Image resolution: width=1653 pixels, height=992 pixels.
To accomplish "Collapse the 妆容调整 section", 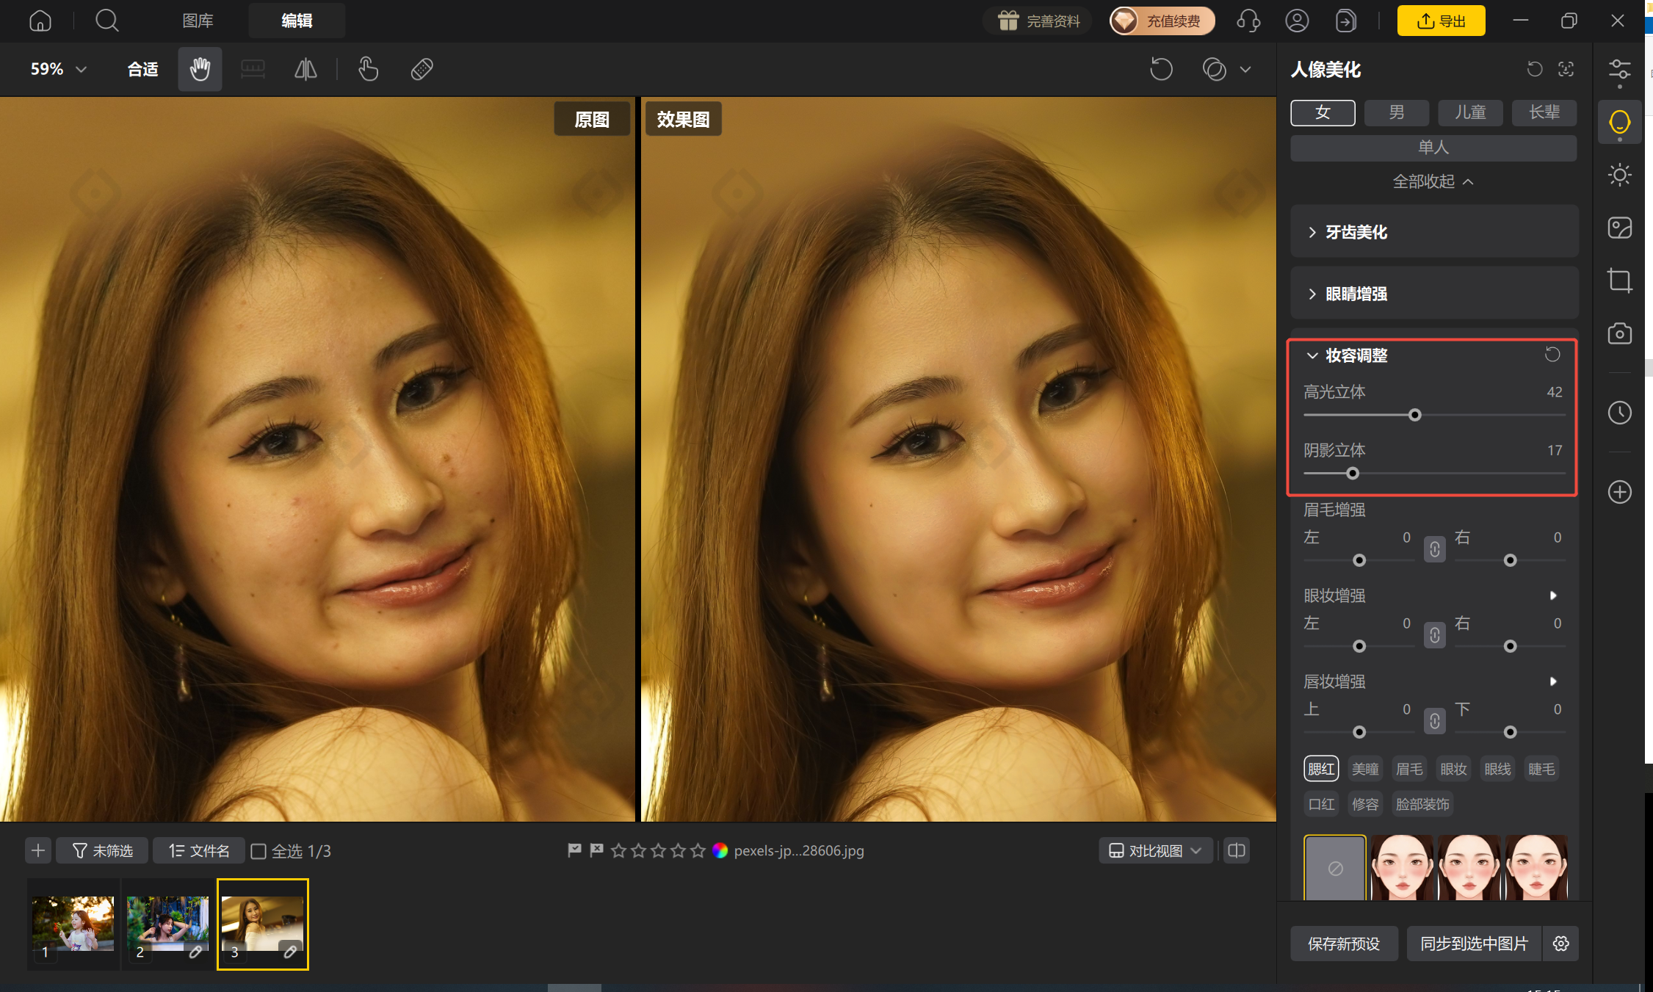I will click(x=1312, y=355).
